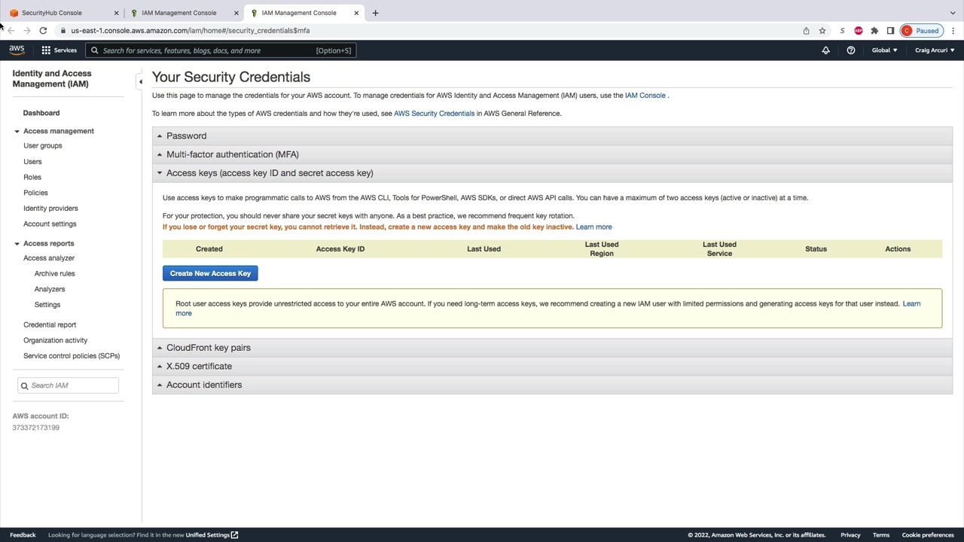Open a new browser tab
This screenshot has height=542, width=964.
[376, 13]
